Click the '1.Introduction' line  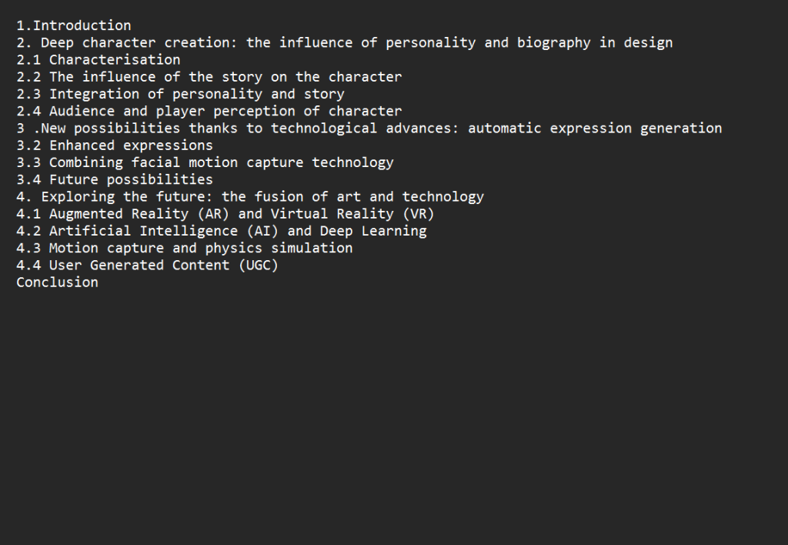[x=74, y=25]
